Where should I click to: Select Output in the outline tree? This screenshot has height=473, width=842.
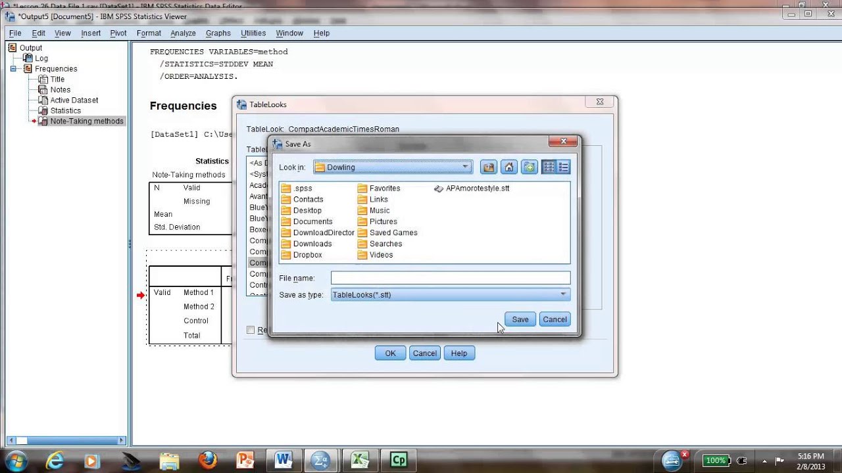[25, 48]
